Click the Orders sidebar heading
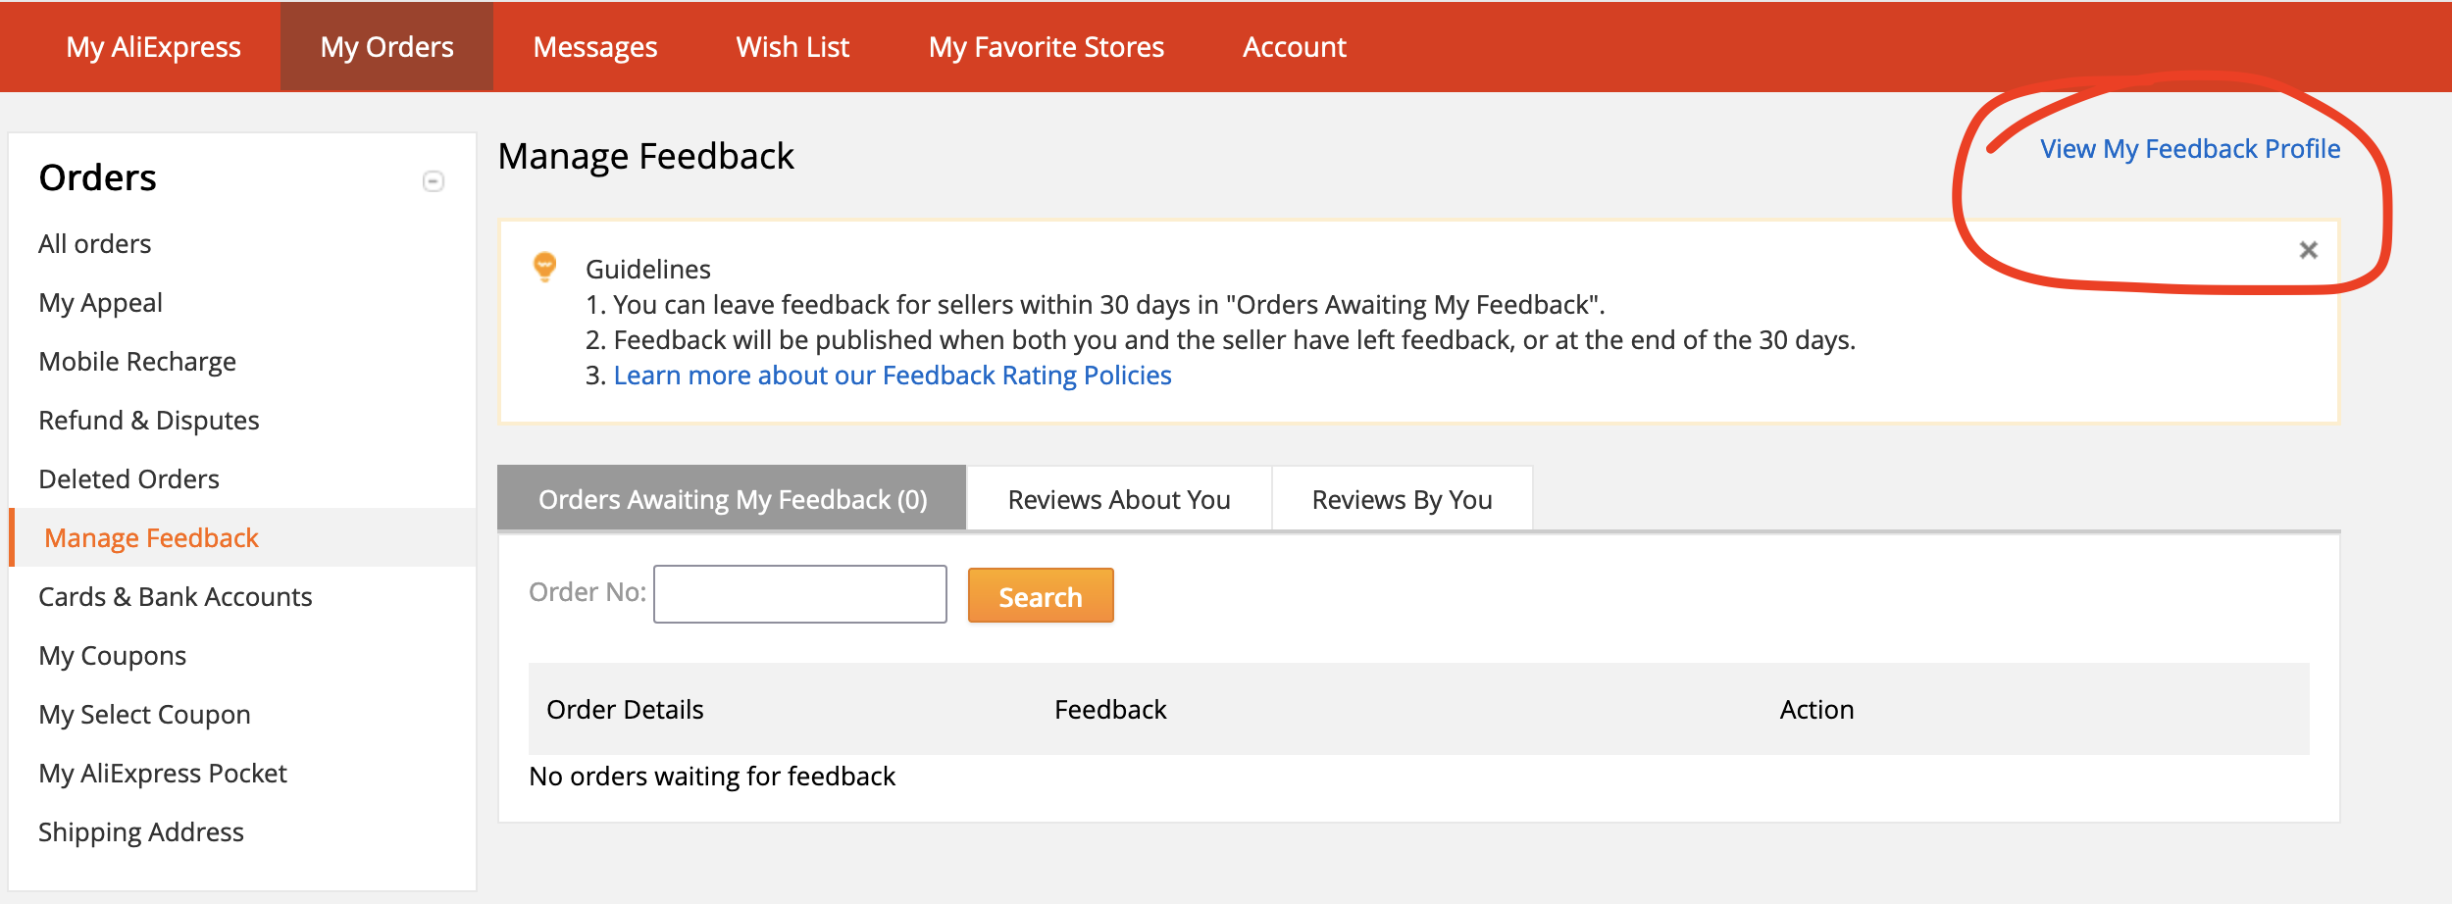The width and height of the screenshot is (2452, 904). click(x=98, y=177)
